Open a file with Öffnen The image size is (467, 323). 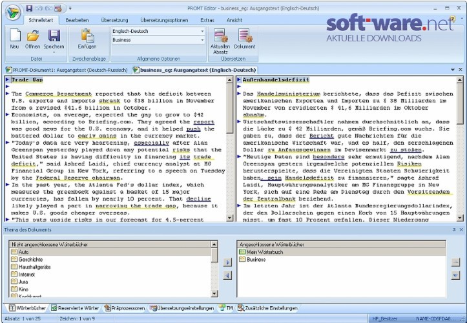[32, 39]
